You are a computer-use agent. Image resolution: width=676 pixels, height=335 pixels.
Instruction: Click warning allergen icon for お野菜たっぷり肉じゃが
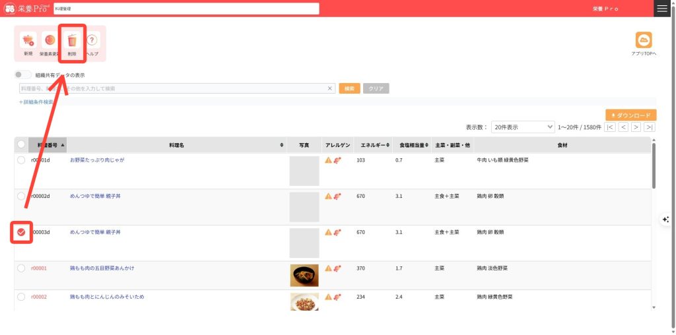329,160
